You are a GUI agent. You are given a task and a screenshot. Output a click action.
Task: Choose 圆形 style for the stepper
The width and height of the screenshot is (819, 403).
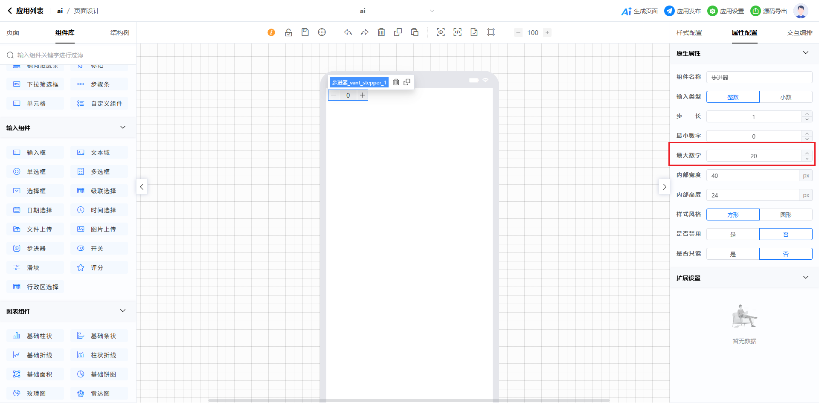(x=786, y=215)
